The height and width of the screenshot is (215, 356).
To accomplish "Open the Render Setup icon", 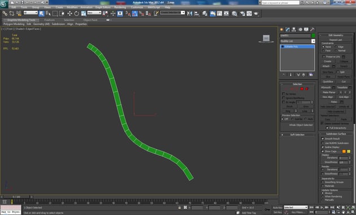I will [242, 14].
